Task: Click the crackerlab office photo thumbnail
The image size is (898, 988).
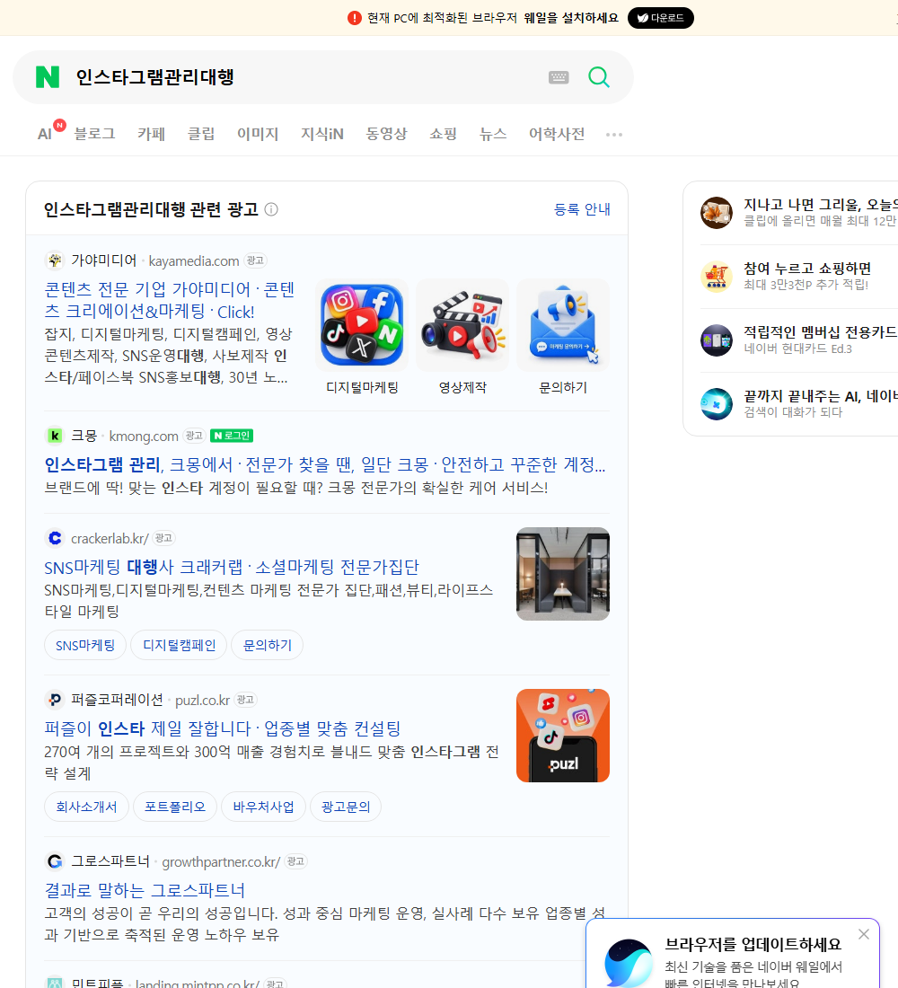Action: 563,574
